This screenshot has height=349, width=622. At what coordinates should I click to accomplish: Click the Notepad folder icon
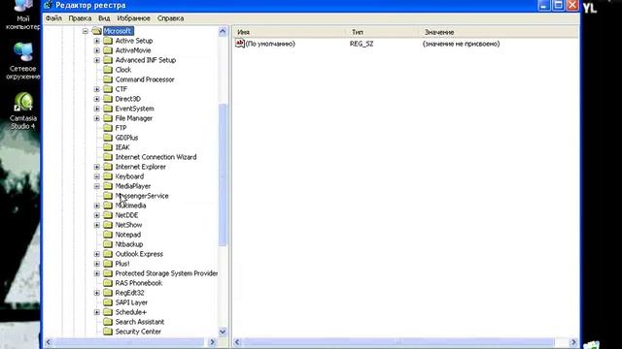point(108,235)
